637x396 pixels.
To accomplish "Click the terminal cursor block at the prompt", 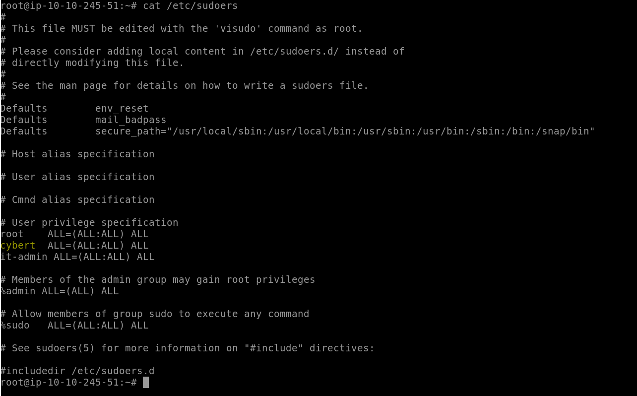I will (146, 382).
